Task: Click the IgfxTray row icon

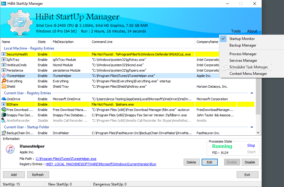Action: (4, 60)
